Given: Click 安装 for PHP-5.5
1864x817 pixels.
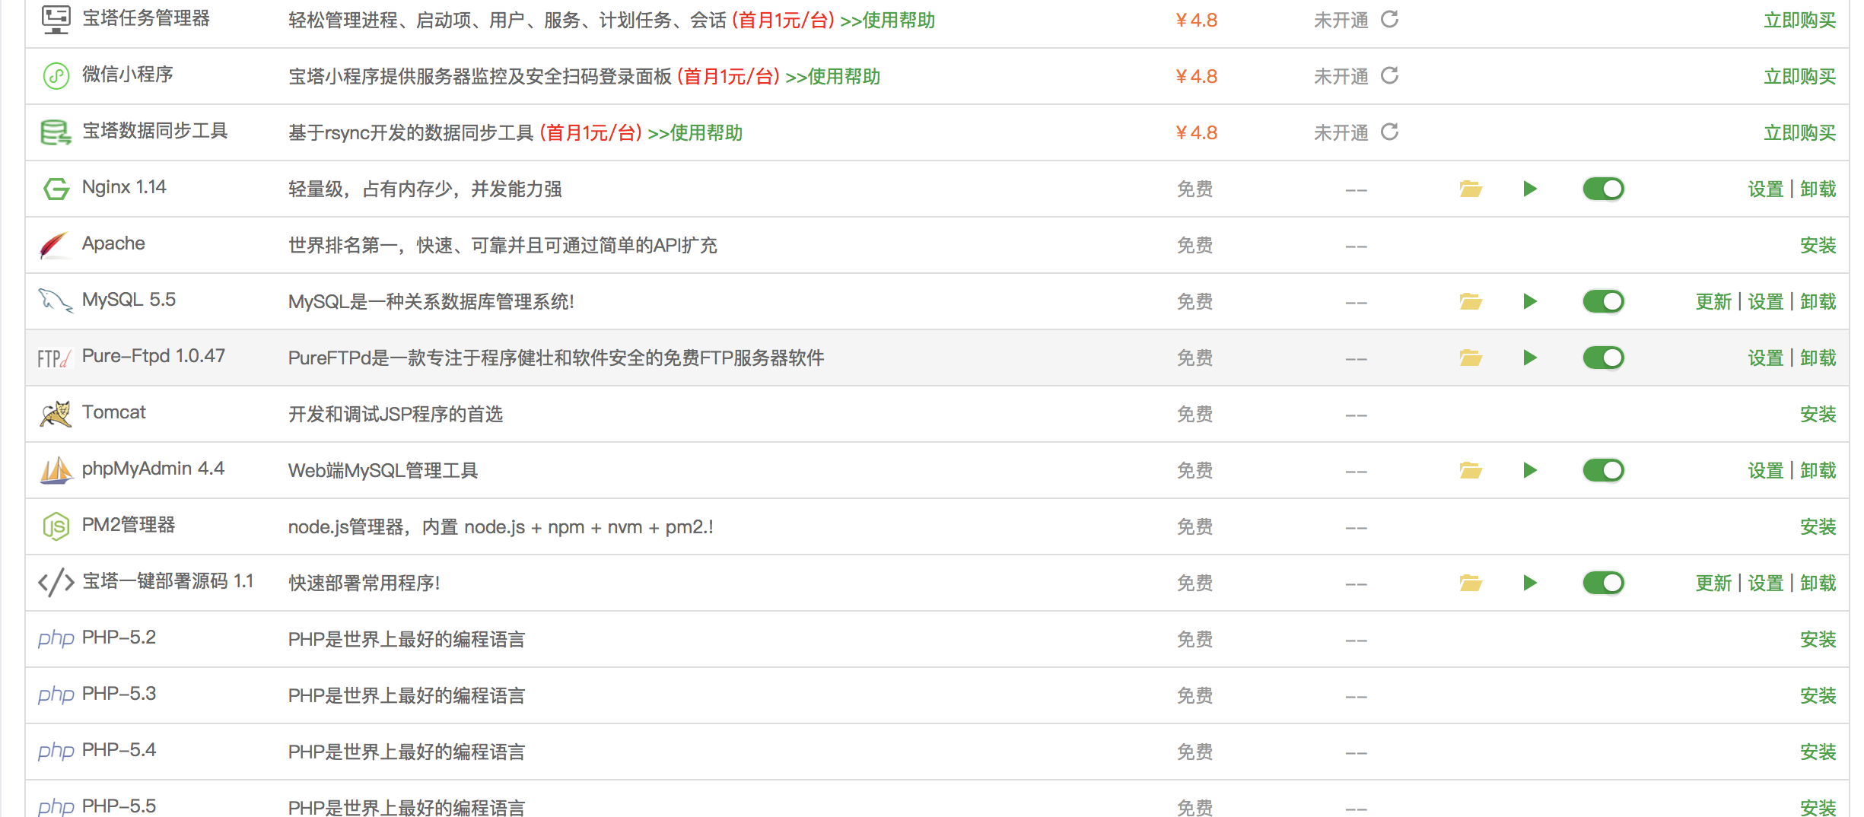Looking at the screenshot, I should tap(1818, 807).
